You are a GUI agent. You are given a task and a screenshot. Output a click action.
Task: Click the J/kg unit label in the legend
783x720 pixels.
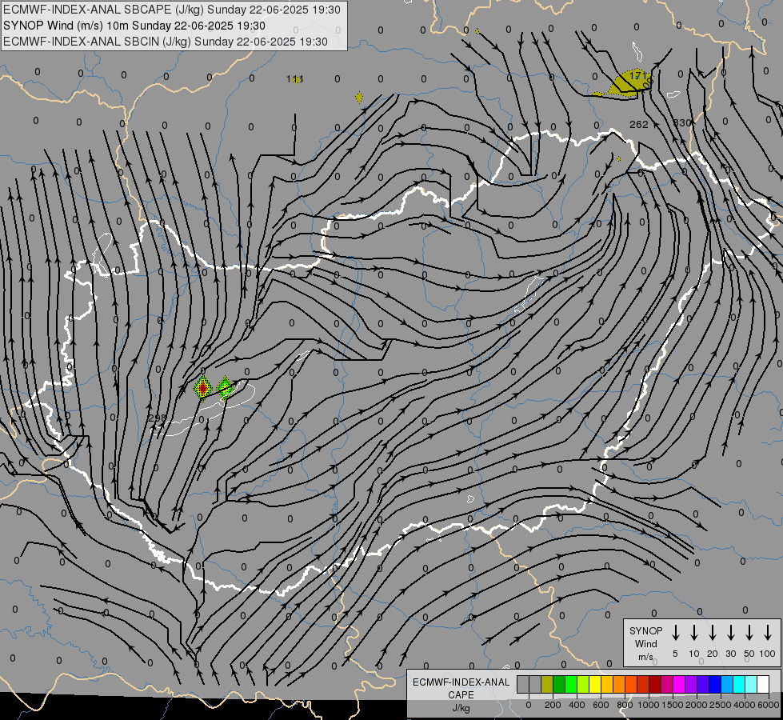click(461, 708)
